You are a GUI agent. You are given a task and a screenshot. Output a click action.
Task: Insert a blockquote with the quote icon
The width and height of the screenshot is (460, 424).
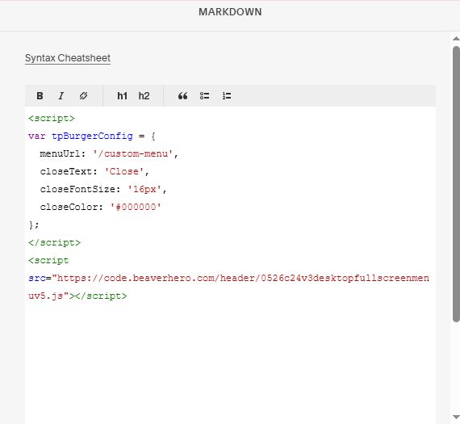(x=182, y=96)
